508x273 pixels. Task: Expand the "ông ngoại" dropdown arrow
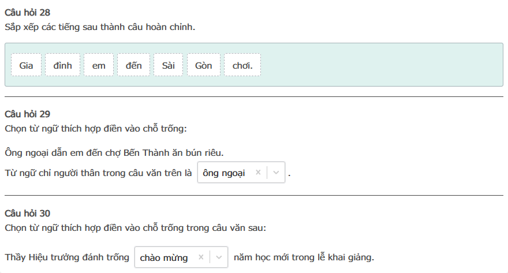[276, 173]
